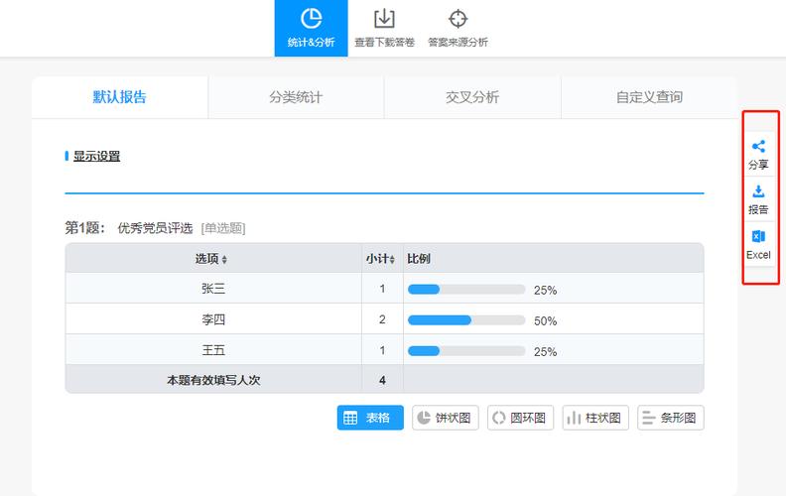Click 王五 row percentage bar
Image resolution: width=786 pixels, height=496 pixels.
click(466, 351)
